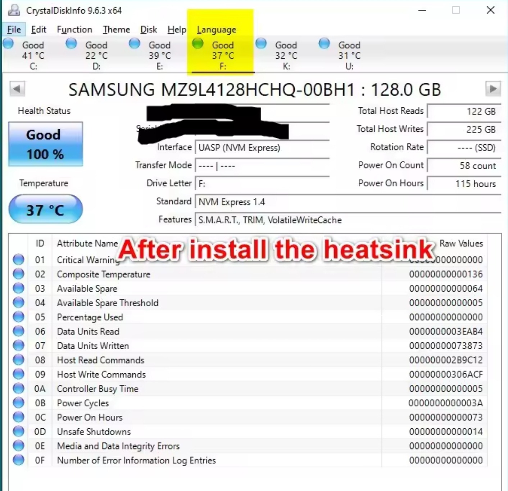
Task: Select drive C: at 41 °C
Action: click(x=33, y=55)
